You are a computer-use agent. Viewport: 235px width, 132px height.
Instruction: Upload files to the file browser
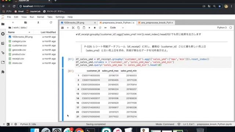tap(38, 22)
